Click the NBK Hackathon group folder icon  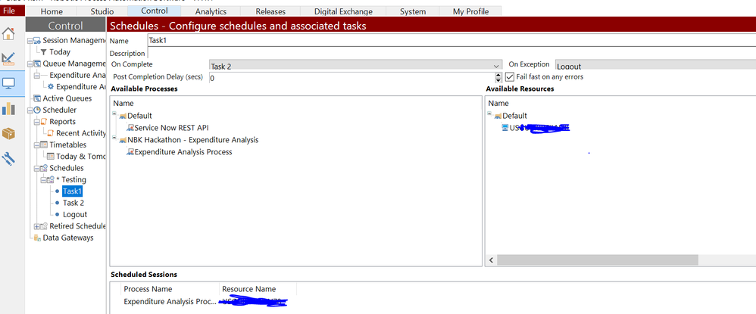[123, 140]
